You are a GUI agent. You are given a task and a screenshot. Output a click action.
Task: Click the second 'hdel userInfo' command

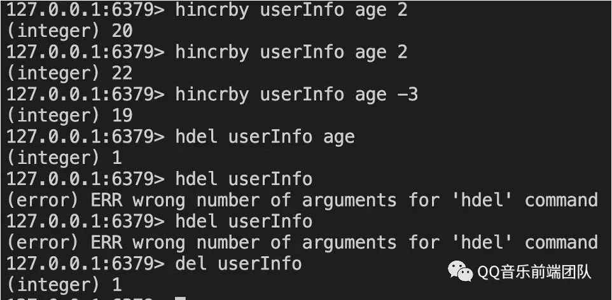pyautogui.click(x=244, y=221)
